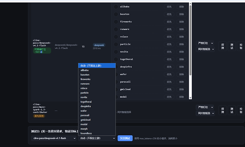Click 排除 for the fireworks provider

[181, 22]
